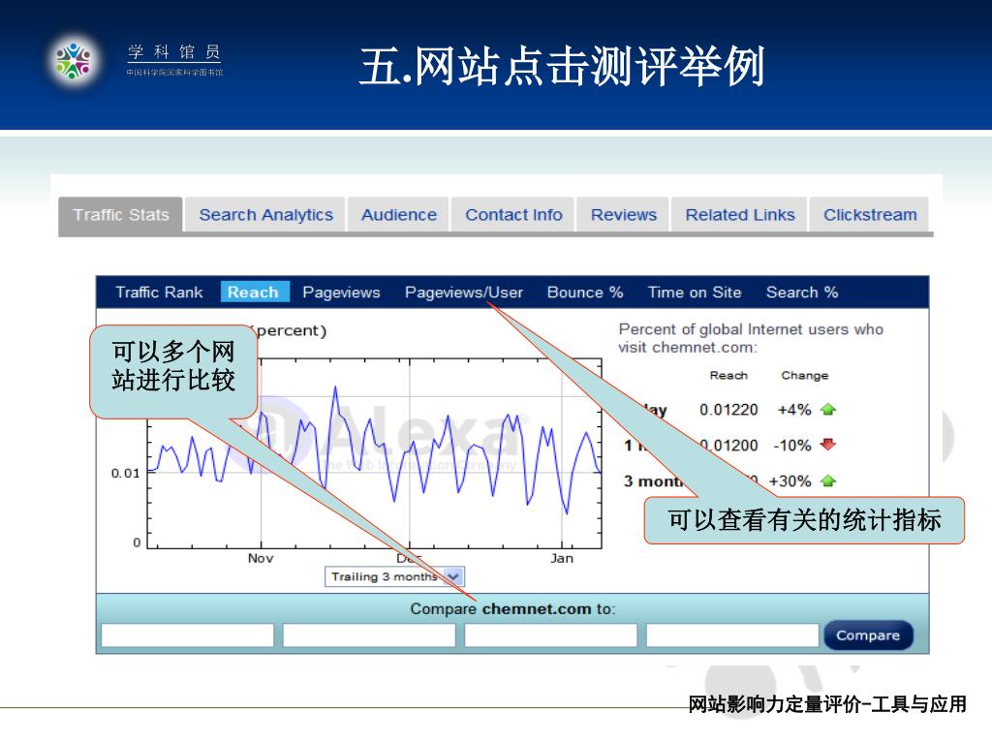Click the 0.01220 reach value
Image resolution: width=992 pixels, height=744 pixels.
point(728,410)
